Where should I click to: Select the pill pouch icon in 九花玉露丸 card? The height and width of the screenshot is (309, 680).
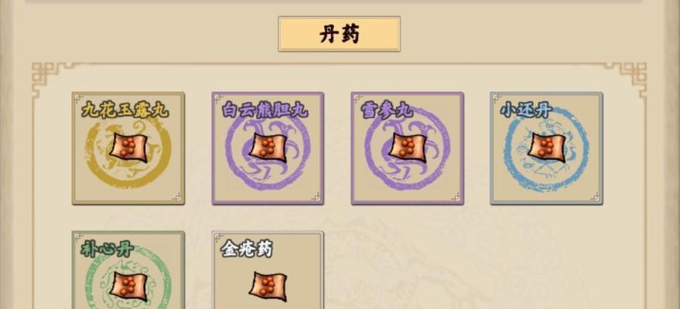coord(128,147)
